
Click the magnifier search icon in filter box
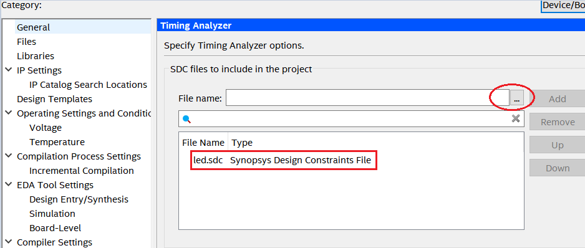pyautogui.click(x=187, y=119)
